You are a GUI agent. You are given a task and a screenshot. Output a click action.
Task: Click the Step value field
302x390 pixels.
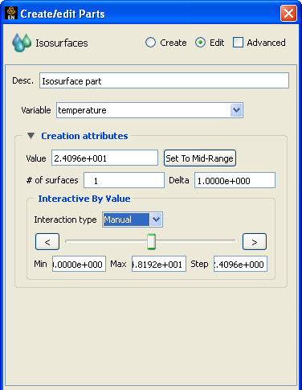tap(240, 264)
